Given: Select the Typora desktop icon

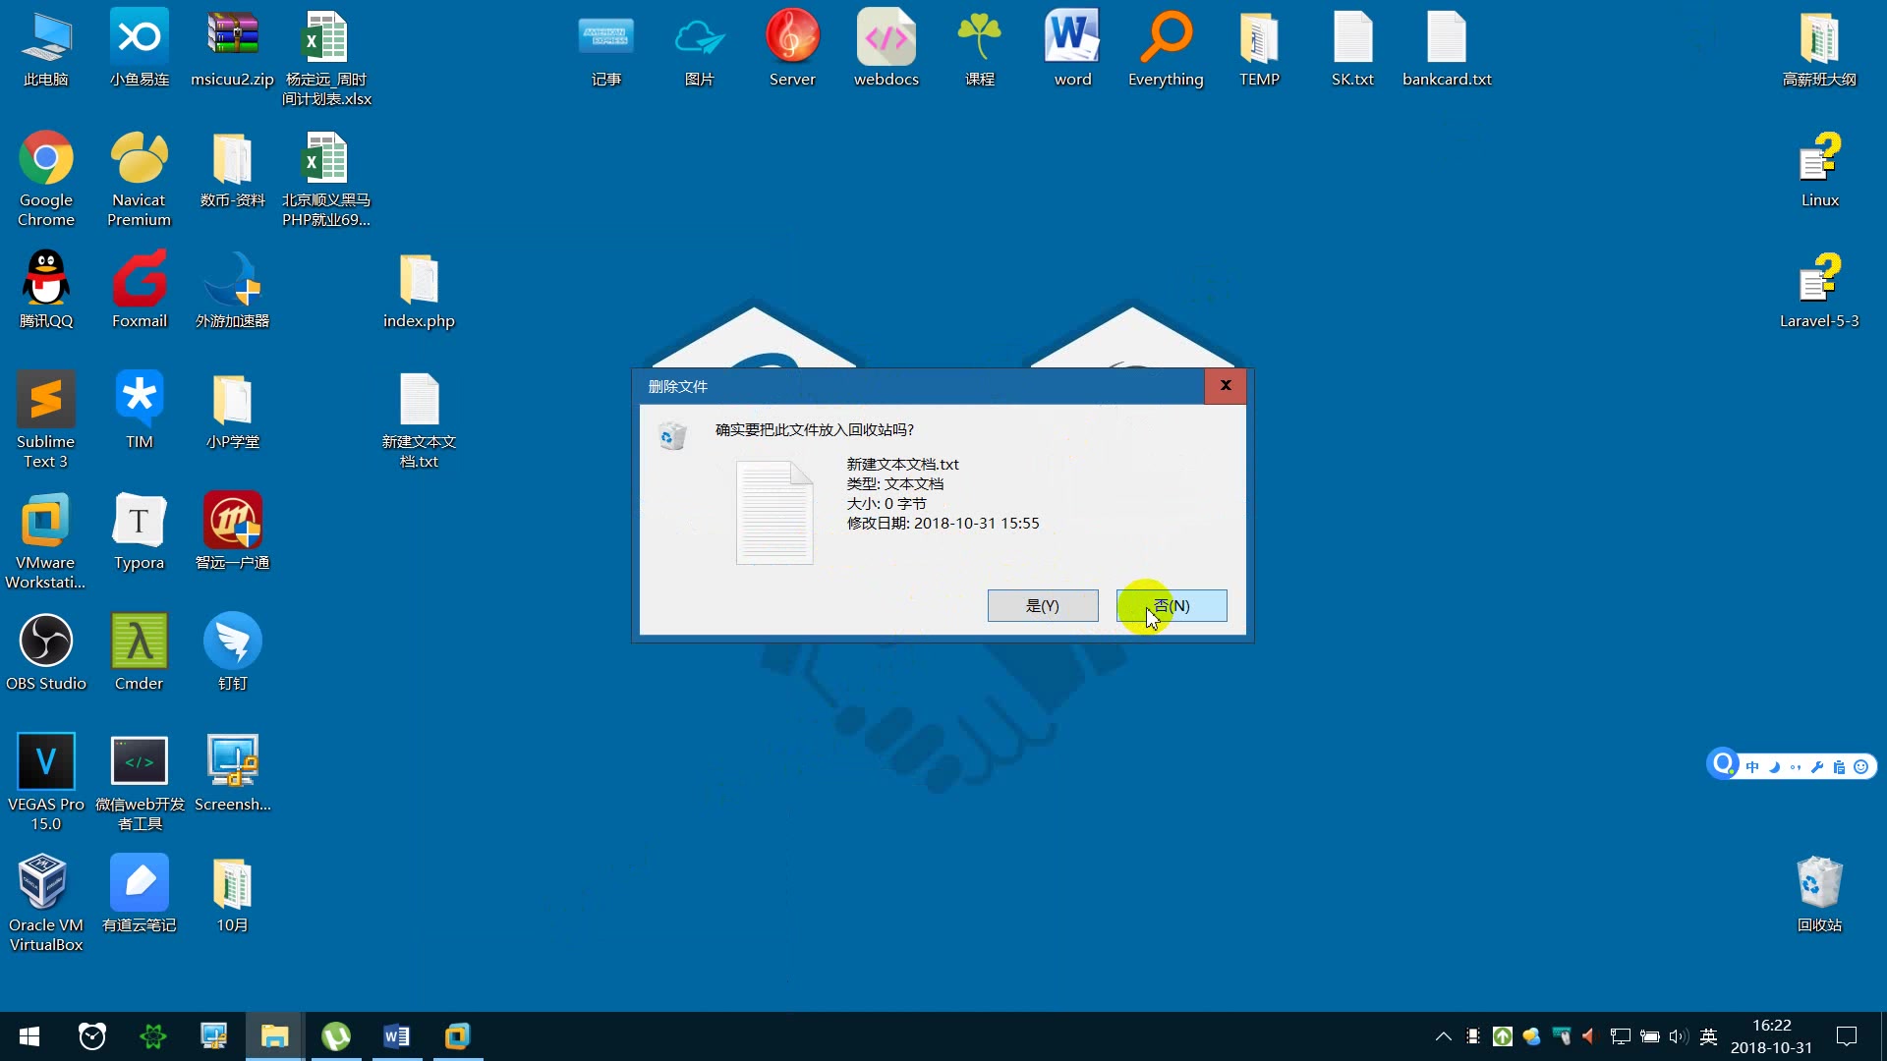Looking at the screenshot, I should coord(139,523).
